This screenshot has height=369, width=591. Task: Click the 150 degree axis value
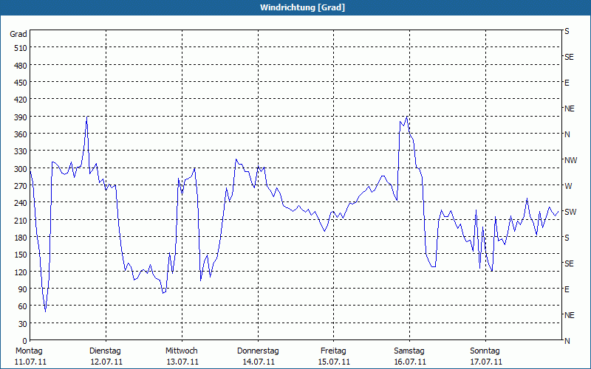click(21, 255)
